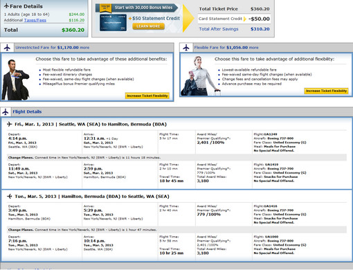Click the 3:49 p.m. departure from Hamilton
Screen dimensions: 353x270
point(17,210)
